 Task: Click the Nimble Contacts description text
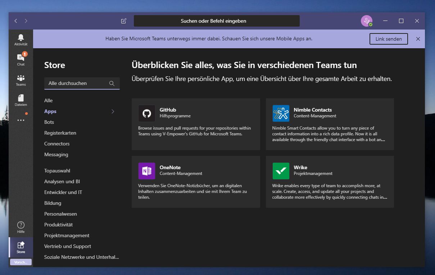(328, 134)
